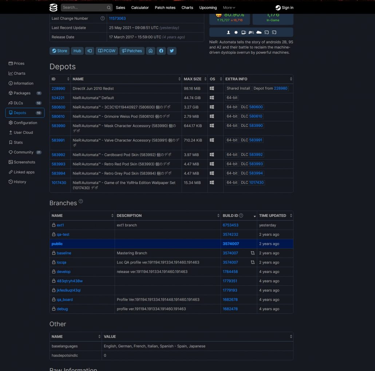This screenshot has width=375, height=371.
Task: Open the Facebook share icon button
Action: [161, 51]
